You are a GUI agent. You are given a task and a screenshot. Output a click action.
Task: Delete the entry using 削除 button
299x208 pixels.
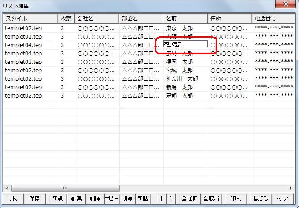pyautogui.click(x=94, y=199)
